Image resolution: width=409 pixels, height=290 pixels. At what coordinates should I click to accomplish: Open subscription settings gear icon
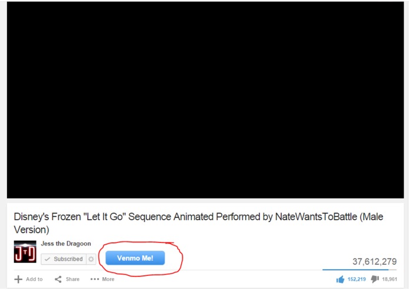click(x=91, y=259)
